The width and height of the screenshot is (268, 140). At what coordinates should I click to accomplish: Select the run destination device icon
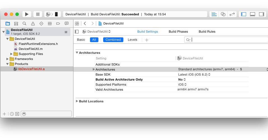tap(56, 14)
